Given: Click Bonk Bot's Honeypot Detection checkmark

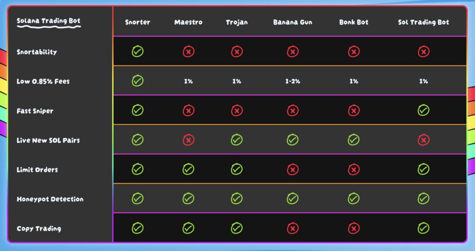Looking at the screenshot, I should point(353,199).
